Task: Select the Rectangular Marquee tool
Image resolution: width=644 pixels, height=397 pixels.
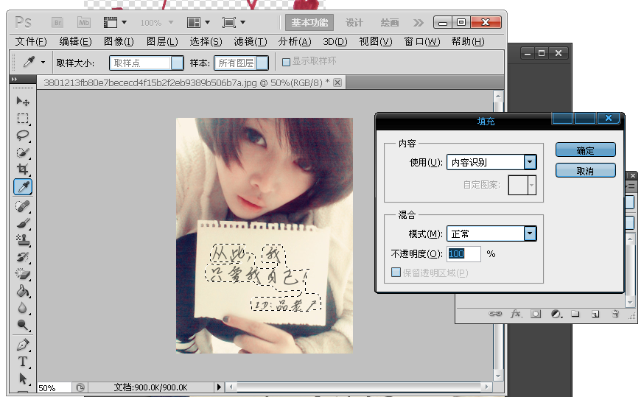Action: [x=23, y=119]
